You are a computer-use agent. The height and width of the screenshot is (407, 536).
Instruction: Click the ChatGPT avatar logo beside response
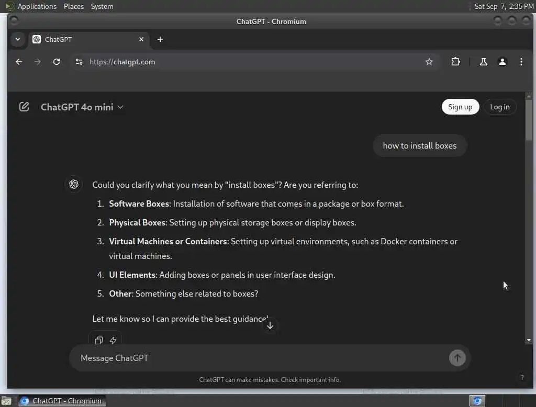click(x=74, y=185)
